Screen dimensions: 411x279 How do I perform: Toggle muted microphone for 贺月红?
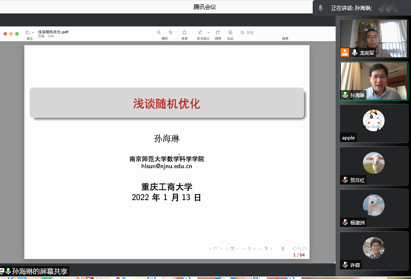click(345, 180)
